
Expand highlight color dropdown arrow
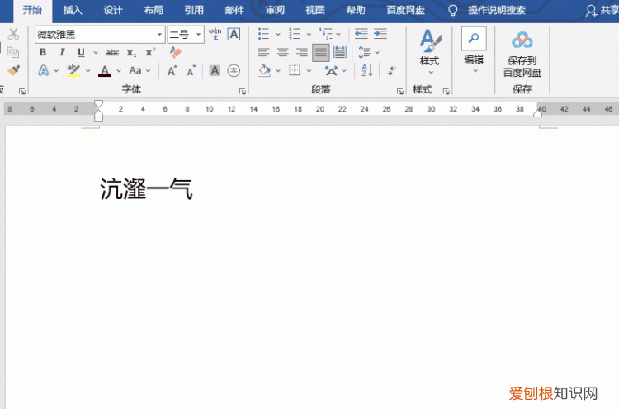tap(88, 71)
